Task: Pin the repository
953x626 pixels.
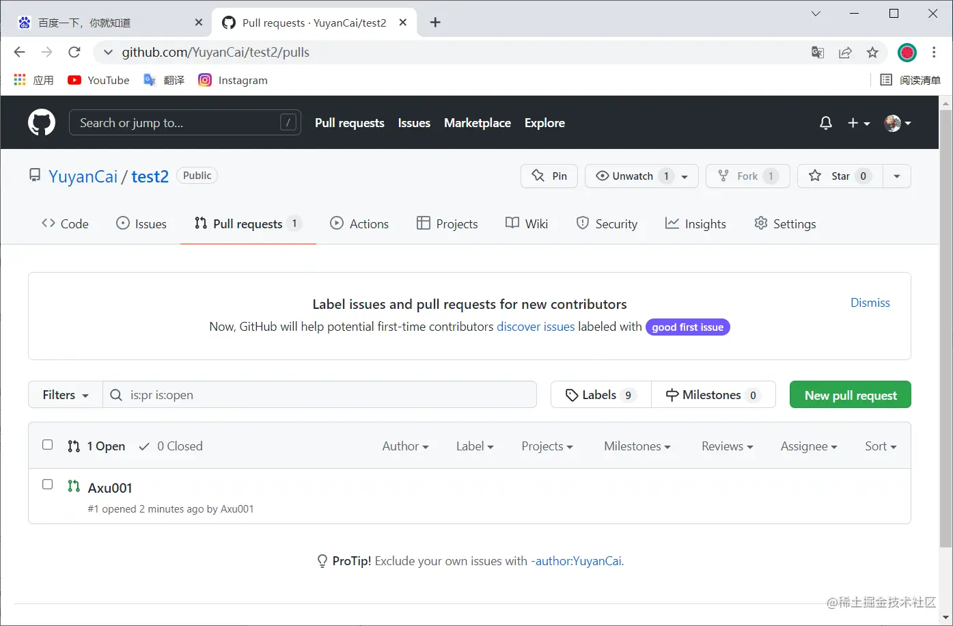Action: pyautogui.click(x=549, y=176)
